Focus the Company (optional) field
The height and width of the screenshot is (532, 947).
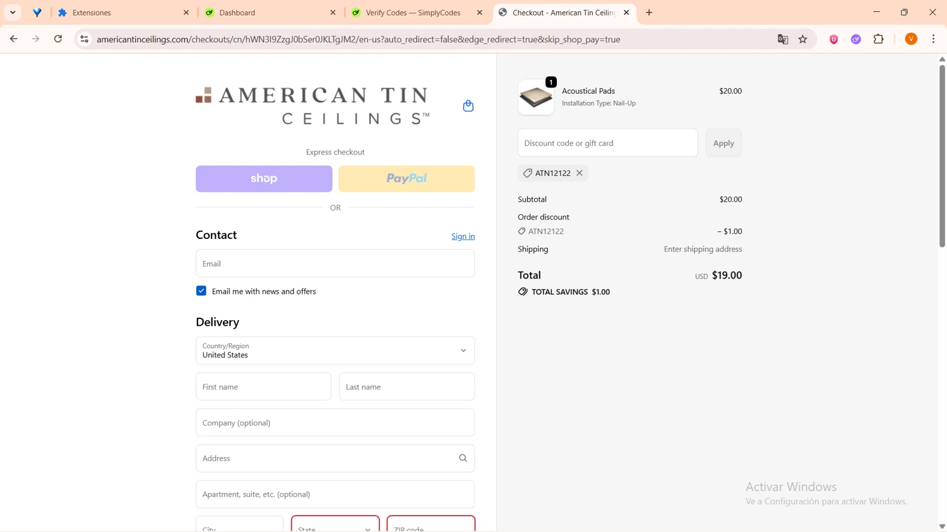pyautogui.click(x=335, y=422)
